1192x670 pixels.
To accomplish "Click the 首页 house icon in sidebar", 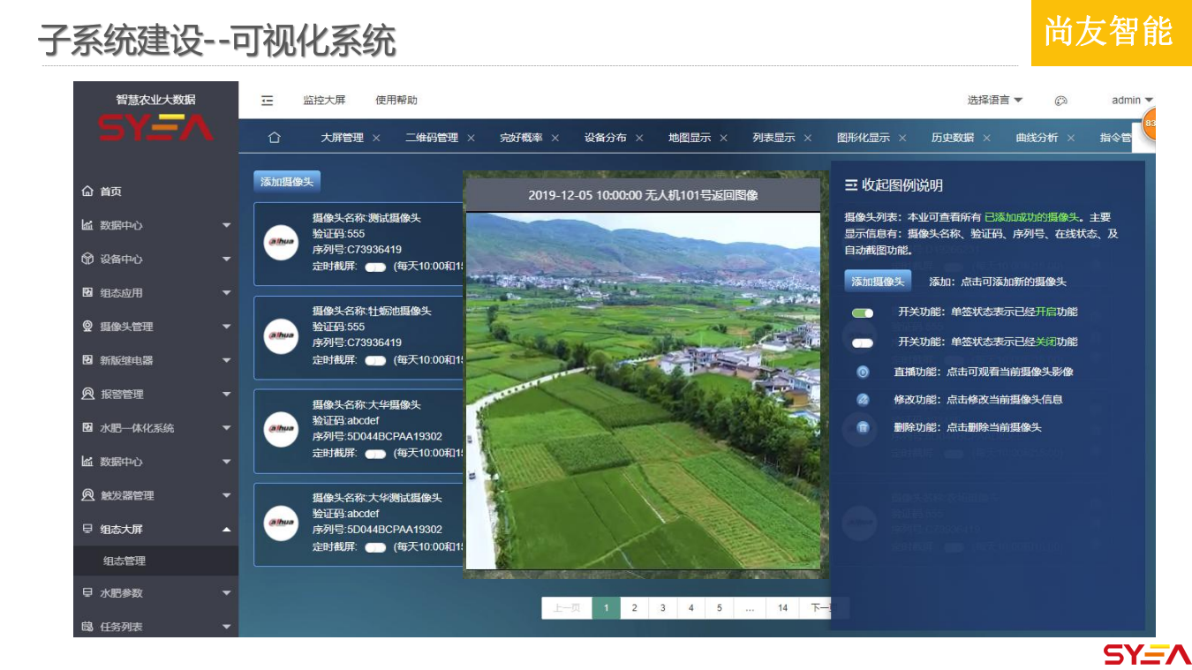I will 87,191.
